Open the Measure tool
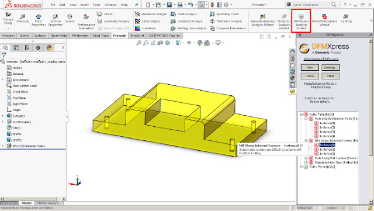374x211 pixels. point(23,18)
